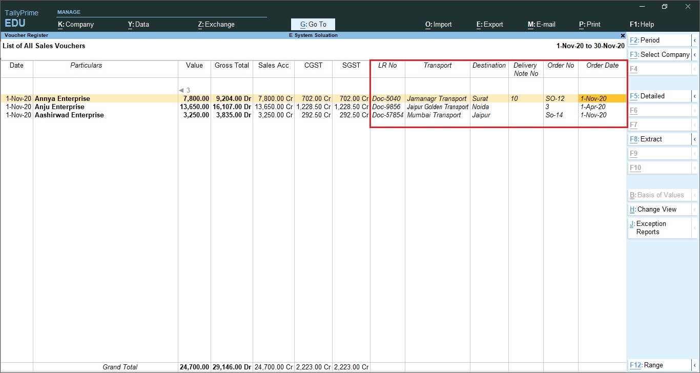
Task: Close the Voucher Register panel
Action: pyautogui.click(x=623, y=36)
